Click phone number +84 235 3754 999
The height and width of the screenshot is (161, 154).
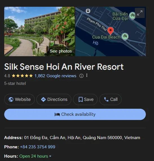(38, 147)
